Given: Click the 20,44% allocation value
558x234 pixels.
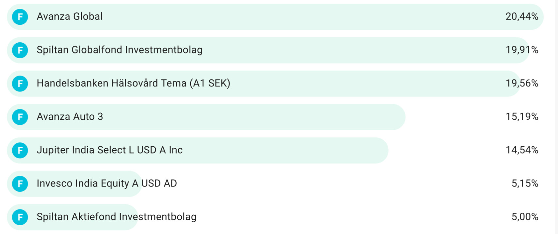Looking at the screenshot, I should click(522, 17).
